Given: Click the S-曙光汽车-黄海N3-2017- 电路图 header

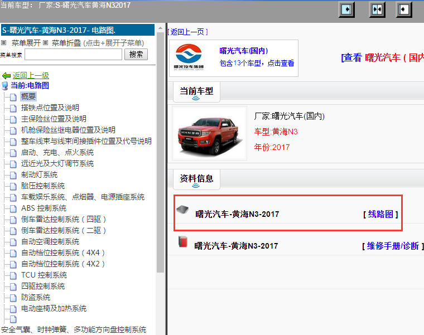Looking at the screenshot, I should click(x=78, y=30).
